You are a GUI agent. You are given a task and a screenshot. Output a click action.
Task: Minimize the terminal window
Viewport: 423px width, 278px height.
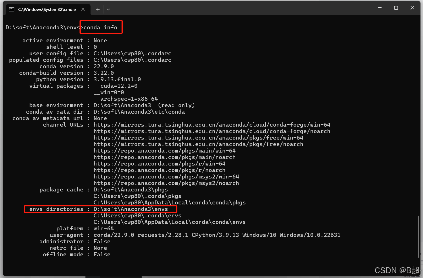click(380, 8)
